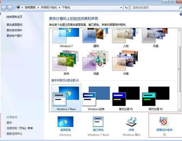Open the 显示 link

[9, 122]
